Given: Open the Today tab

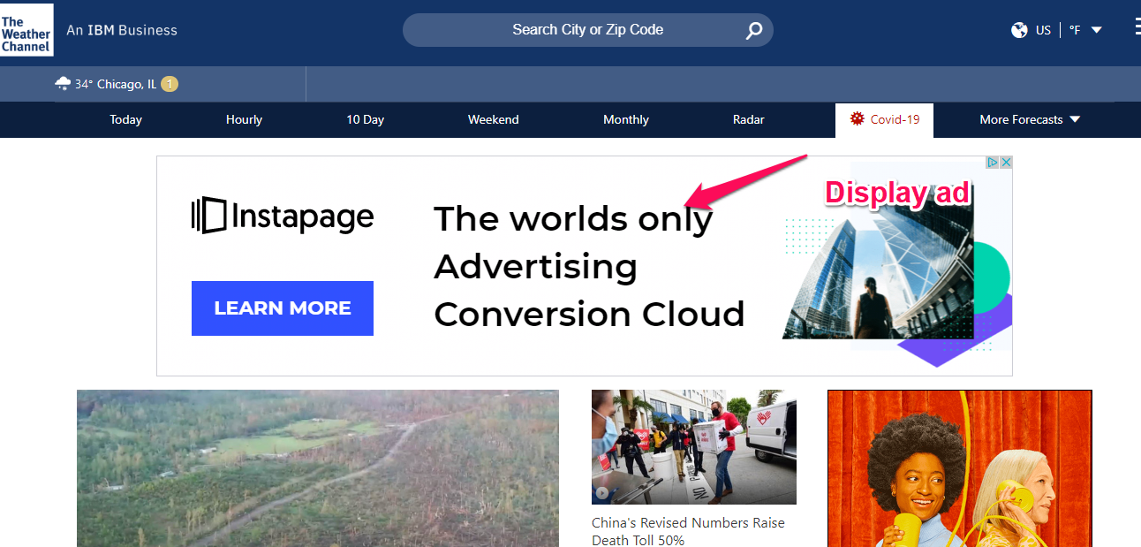Looking at the screenshot, I should point(125,119).
